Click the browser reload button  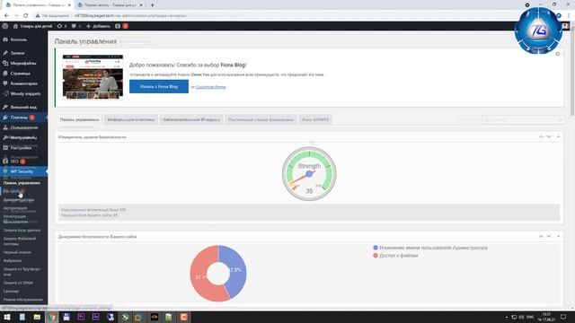click(x=26, y=15)
